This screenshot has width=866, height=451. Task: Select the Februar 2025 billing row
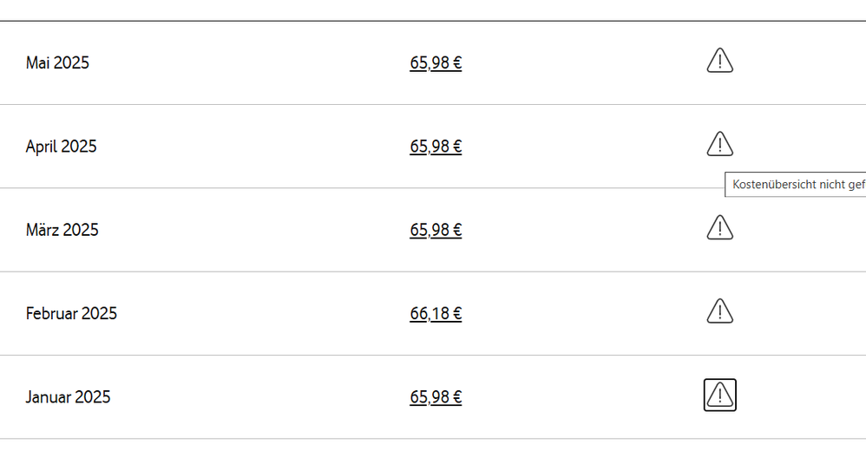[260, 314]
